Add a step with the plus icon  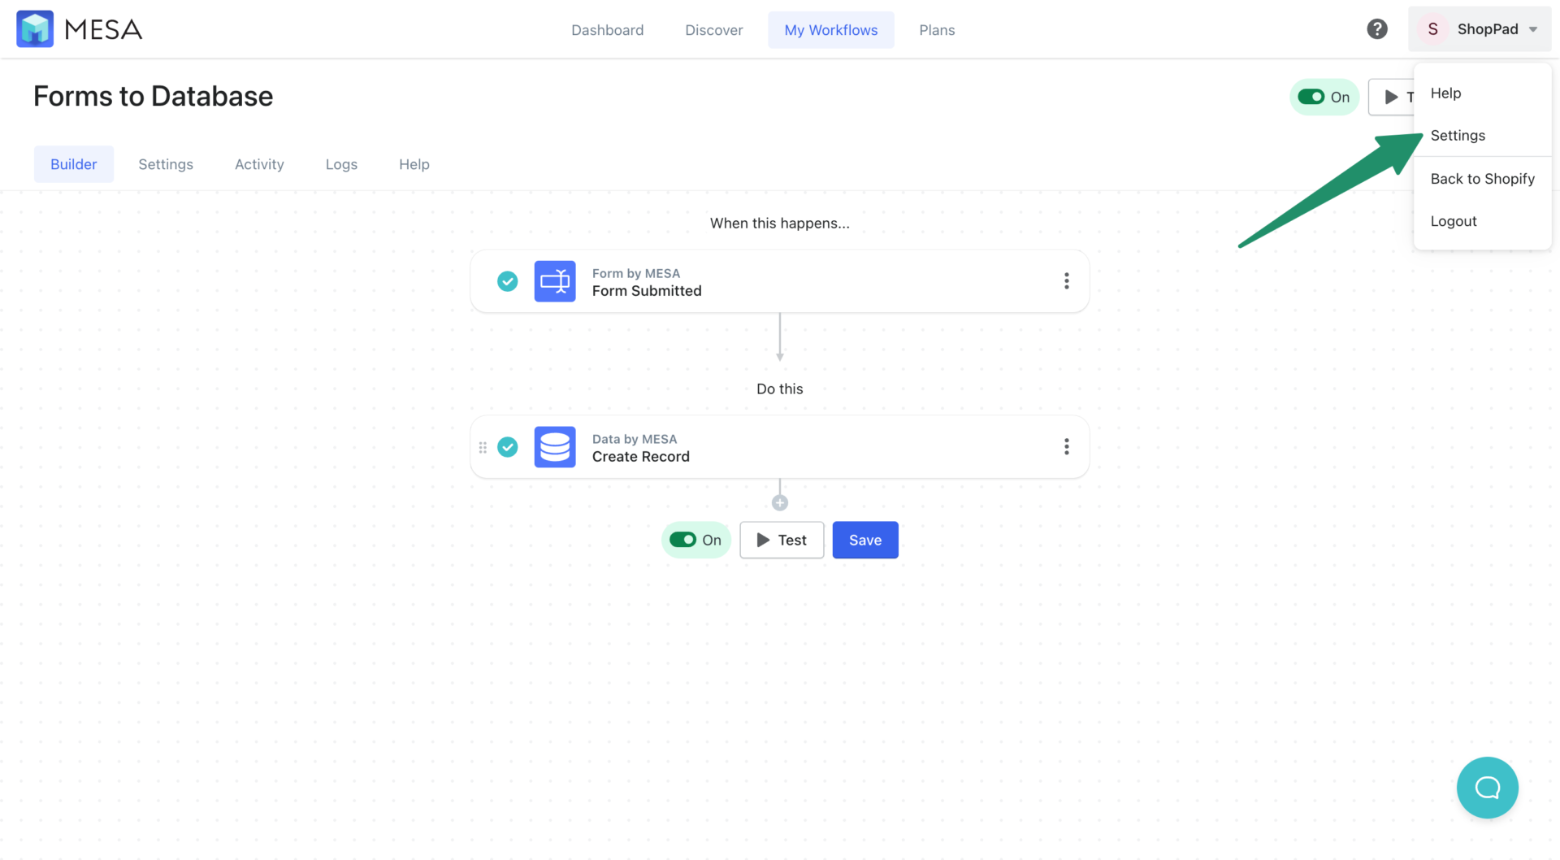[x=780, y=503]
